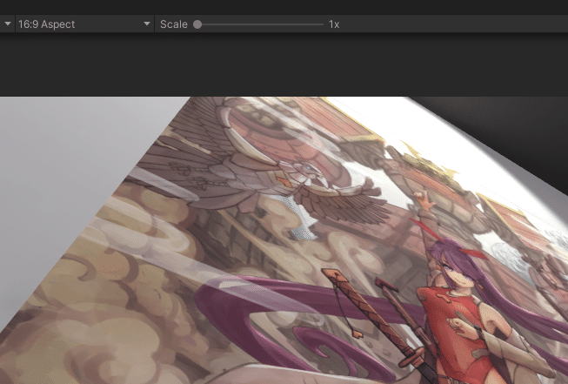Open the display dropdown left of 16:9 Aspect

coord(7,24)
